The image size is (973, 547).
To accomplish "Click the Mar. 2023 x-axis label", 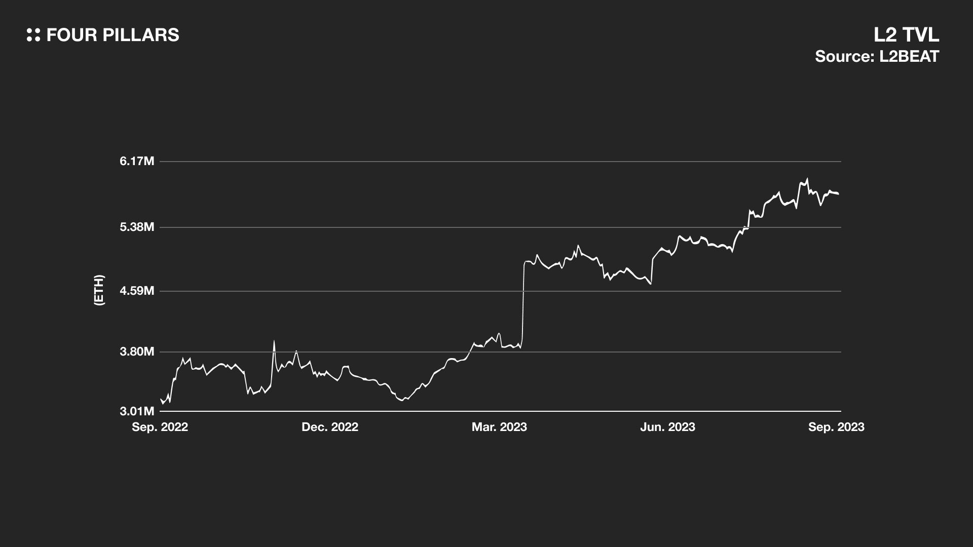I will pyautogui.click(x=499, y=427).
